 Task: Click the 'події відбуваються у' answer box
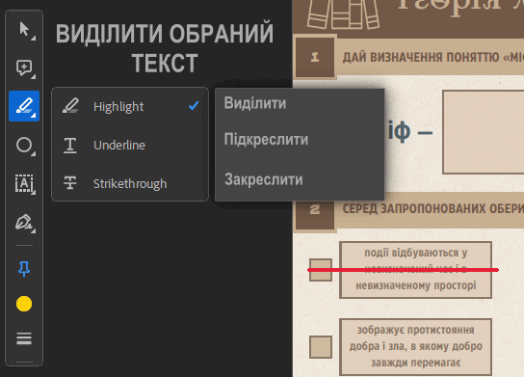[x=416, y=270]
